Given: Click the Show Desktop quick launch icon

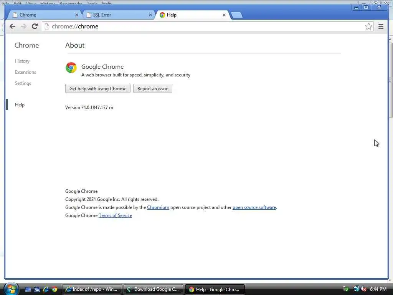Looking at the screenshot, I should click(28, 290).
